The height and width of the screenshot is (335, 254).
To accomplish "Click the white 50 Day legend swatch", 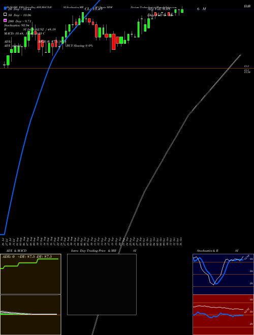I will (6, 15).
